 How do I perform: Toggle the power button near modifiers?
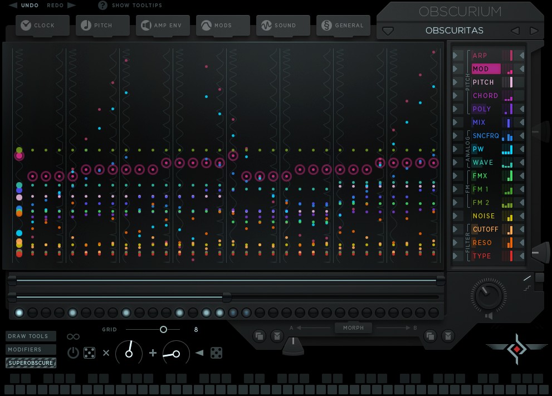click(x=73, y=353)
